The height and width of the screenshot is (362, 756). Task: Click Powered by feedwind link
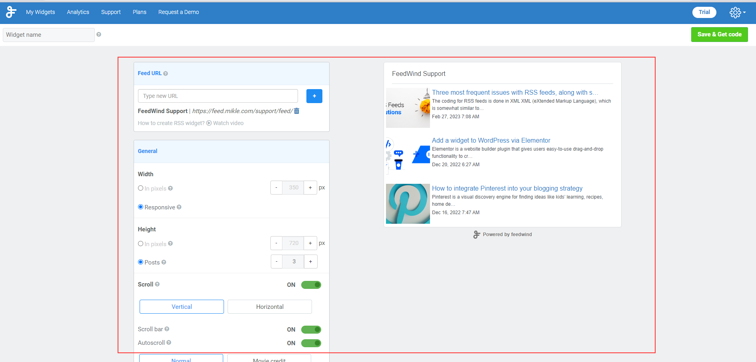tap(507, 235)
